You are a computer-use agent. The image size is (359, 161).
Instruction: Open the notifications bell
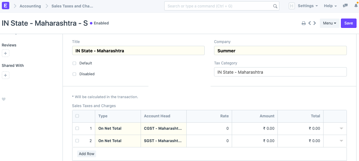point(356,6)
